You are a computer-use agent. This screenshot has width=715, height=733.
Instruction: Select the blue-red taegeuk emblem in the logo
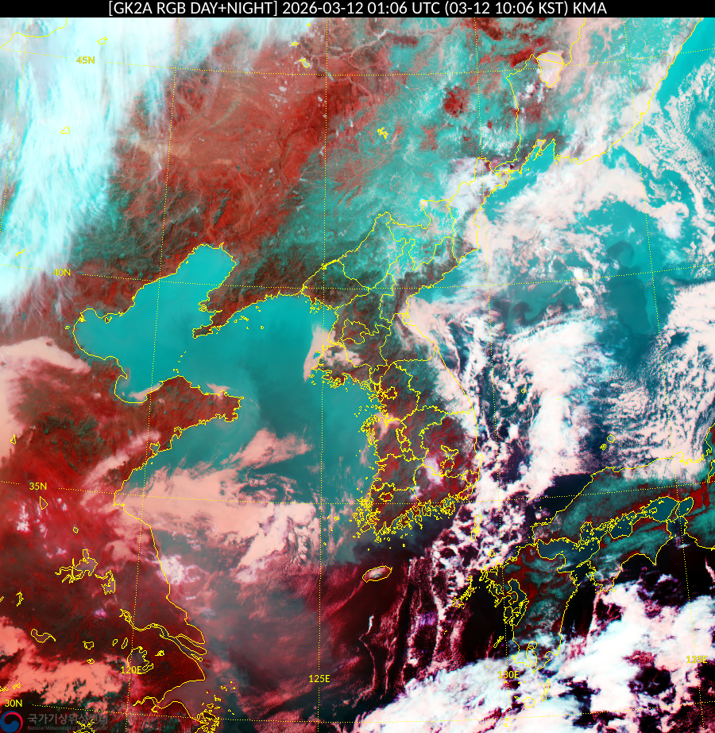(x=11, y=721)
